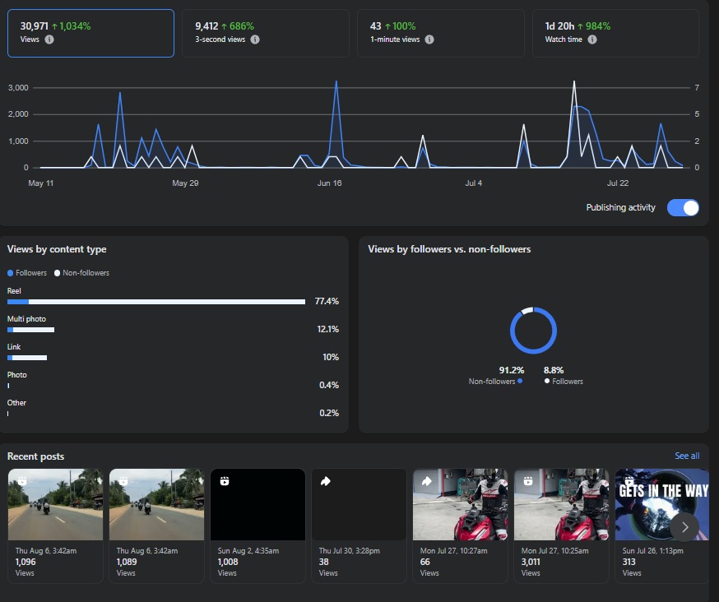
Task: Click share icon on the 66 views post
Action: [427, 481]
